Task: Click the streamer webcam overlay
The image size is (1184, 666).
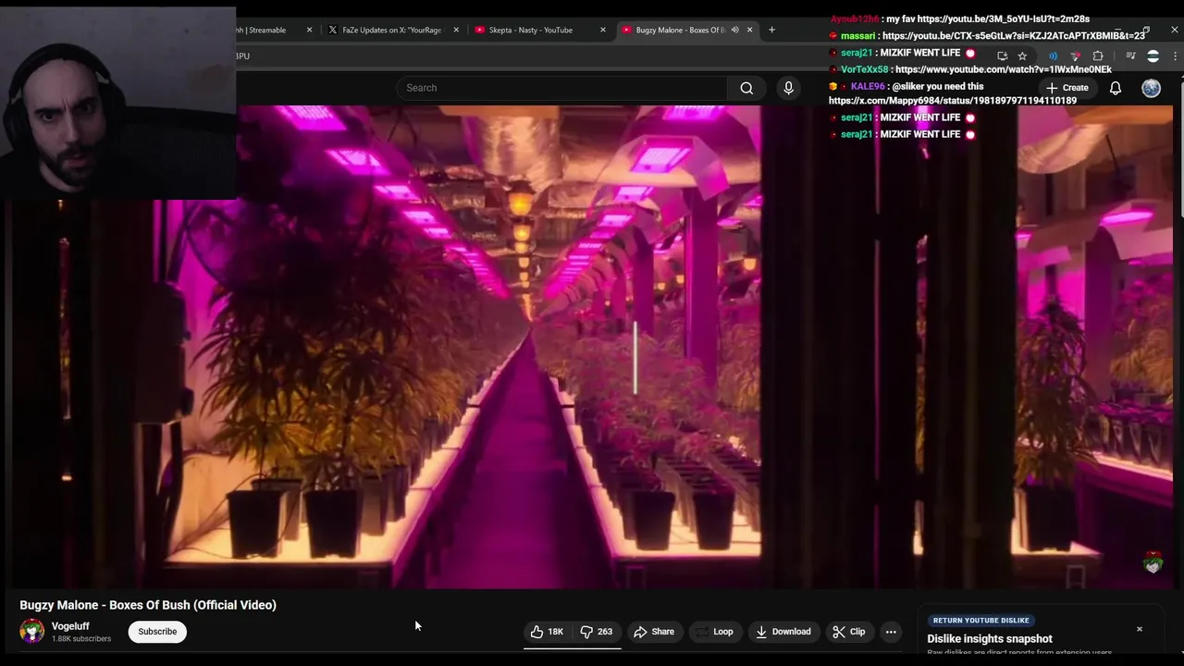Action: [x=118, y=103]
